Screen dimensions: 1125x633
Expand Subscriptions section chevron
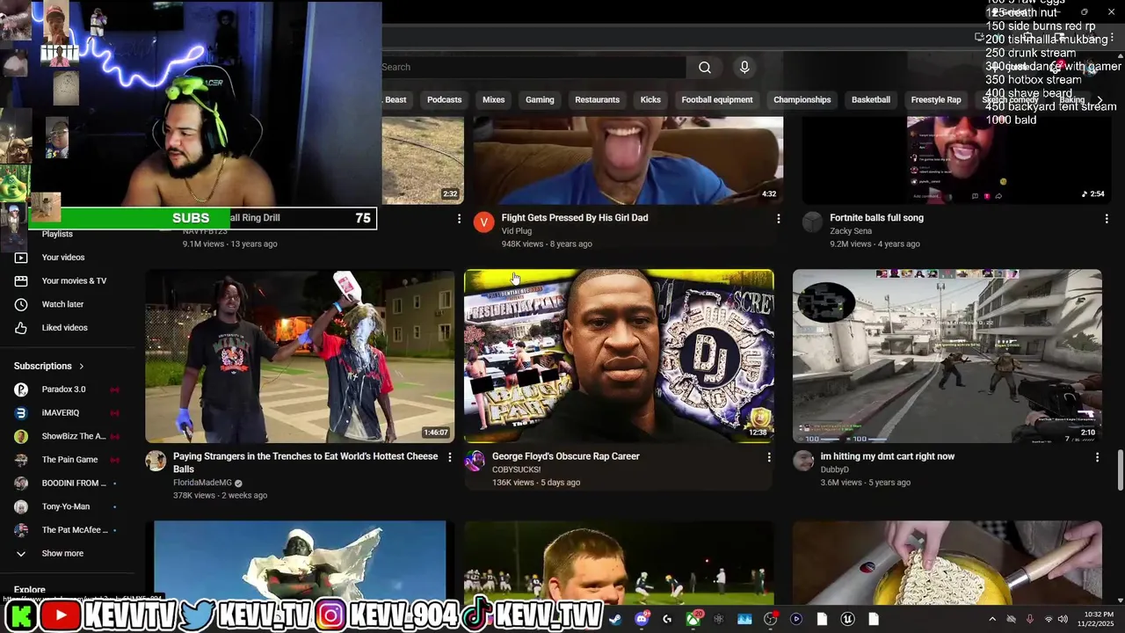point(82,366)
